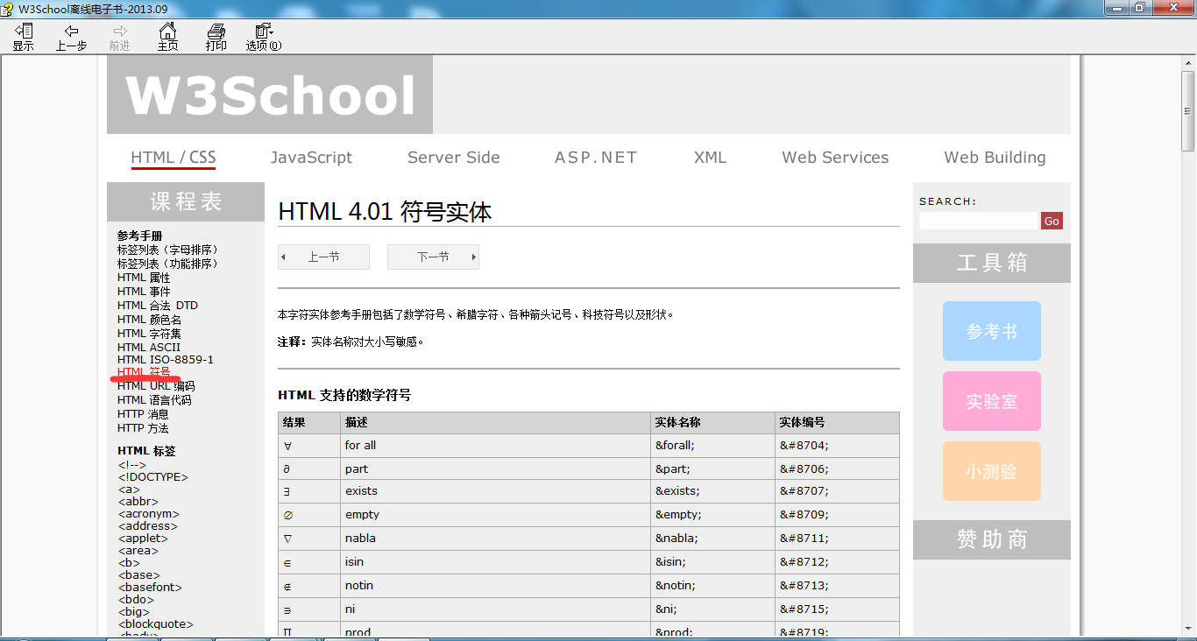The image size is (1197, 641).
Task: Select the XML navigation tab
Action: tap(710, 158)
